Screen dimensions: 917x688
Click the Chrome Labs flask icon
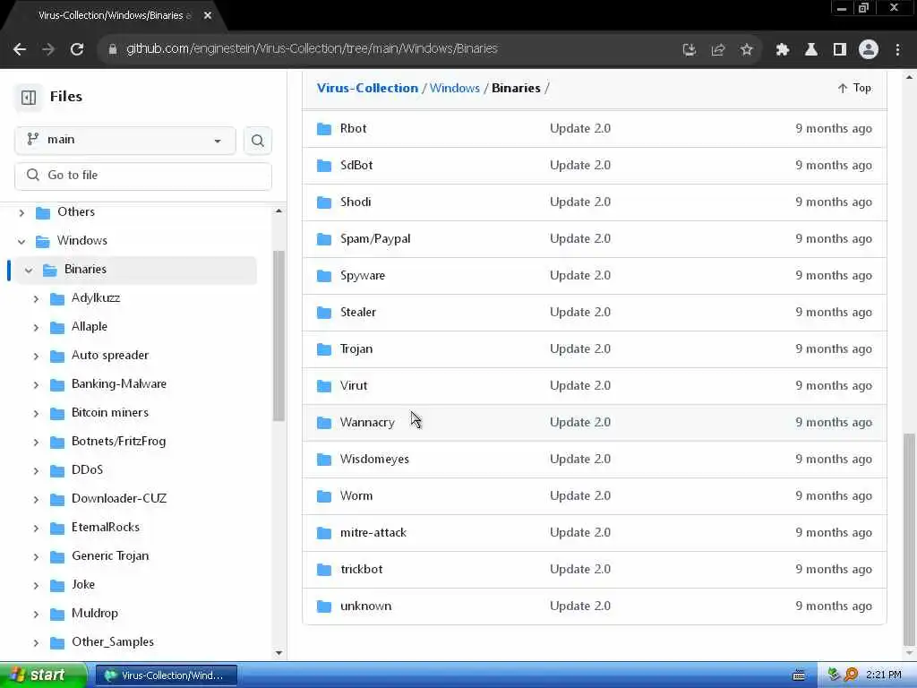(x=811, y=50)
